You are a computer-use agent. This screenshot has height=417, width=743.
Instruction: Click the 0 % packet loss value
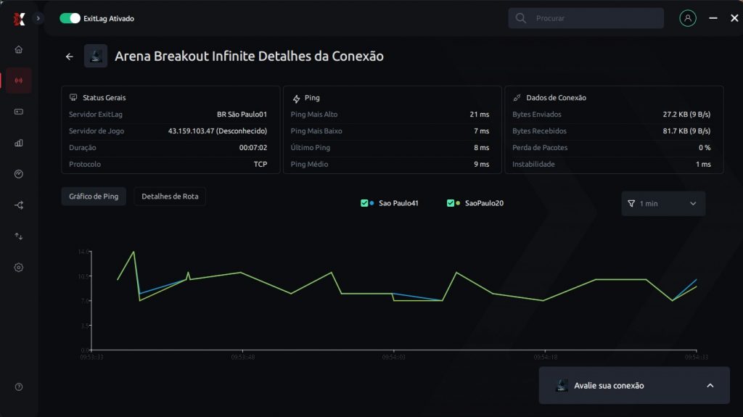[705, 147]
